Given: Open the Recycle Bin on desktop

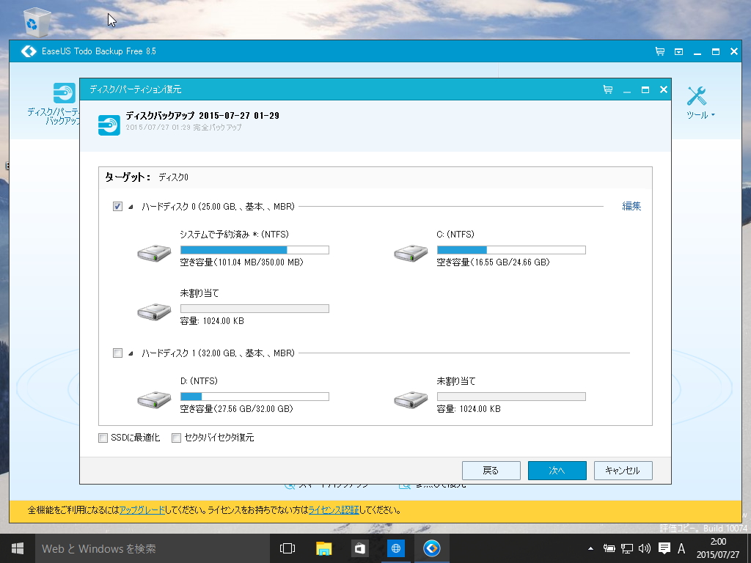Looking at the screenshot, I should (37, 22).
